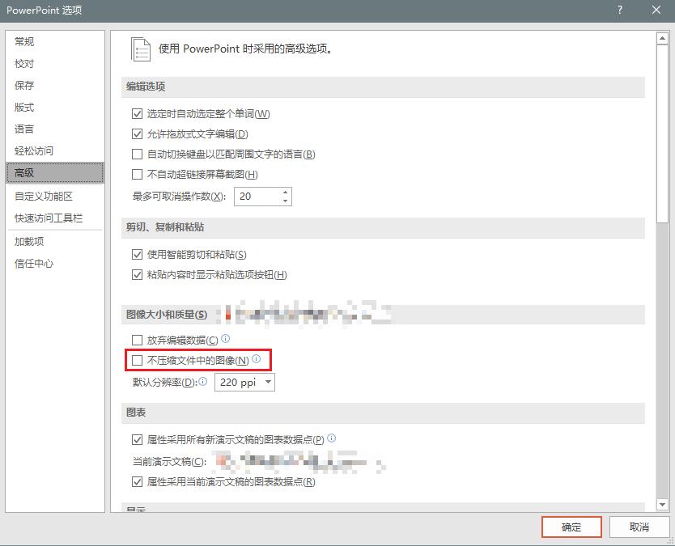Enable the 不压缩文件中的图像 checkbox
This screenshot has width=675, height=546.
coord(137,359)
